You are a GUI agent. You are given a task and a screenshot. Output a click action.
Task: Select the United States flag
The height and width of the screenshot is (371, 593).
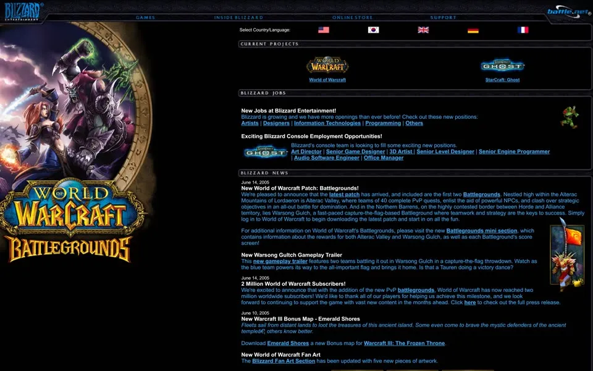pos(323,30)
